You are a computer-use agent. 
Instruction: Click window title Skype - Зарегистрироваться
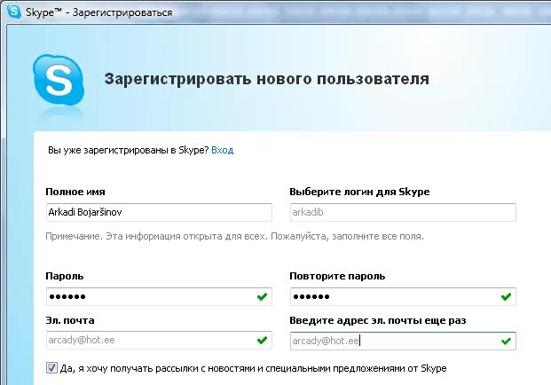pyautogui.click(x=98, y=12)
